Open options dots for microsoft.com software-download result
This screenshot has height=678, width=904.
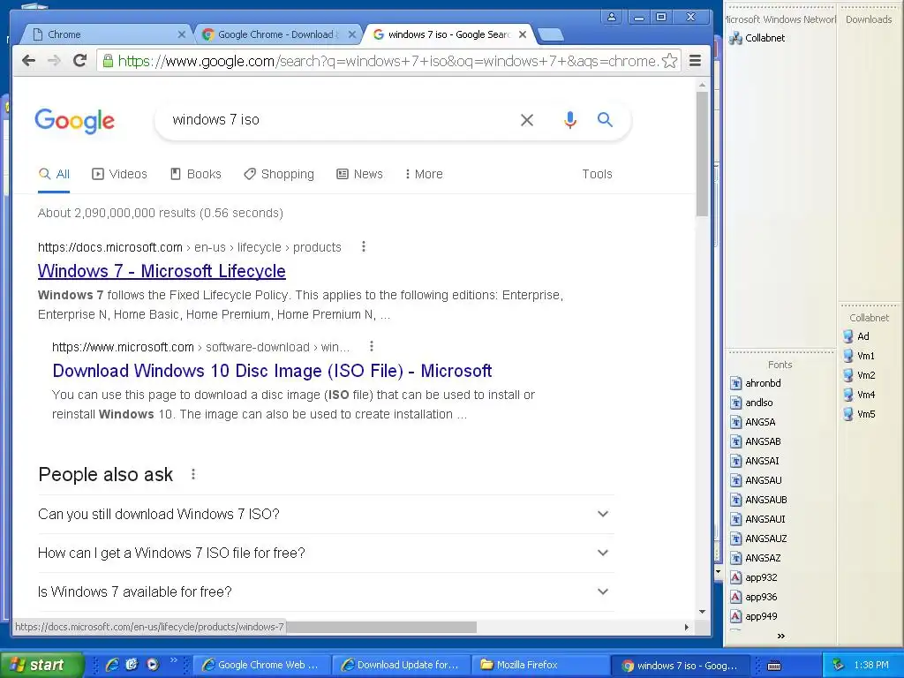(372, 346)
